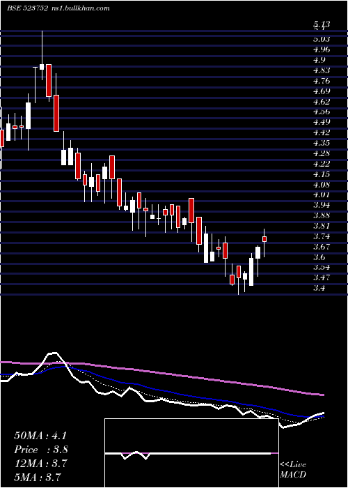Click the 4.15 price level label
This screenshot has height=488, width=348.
(322, 174)
